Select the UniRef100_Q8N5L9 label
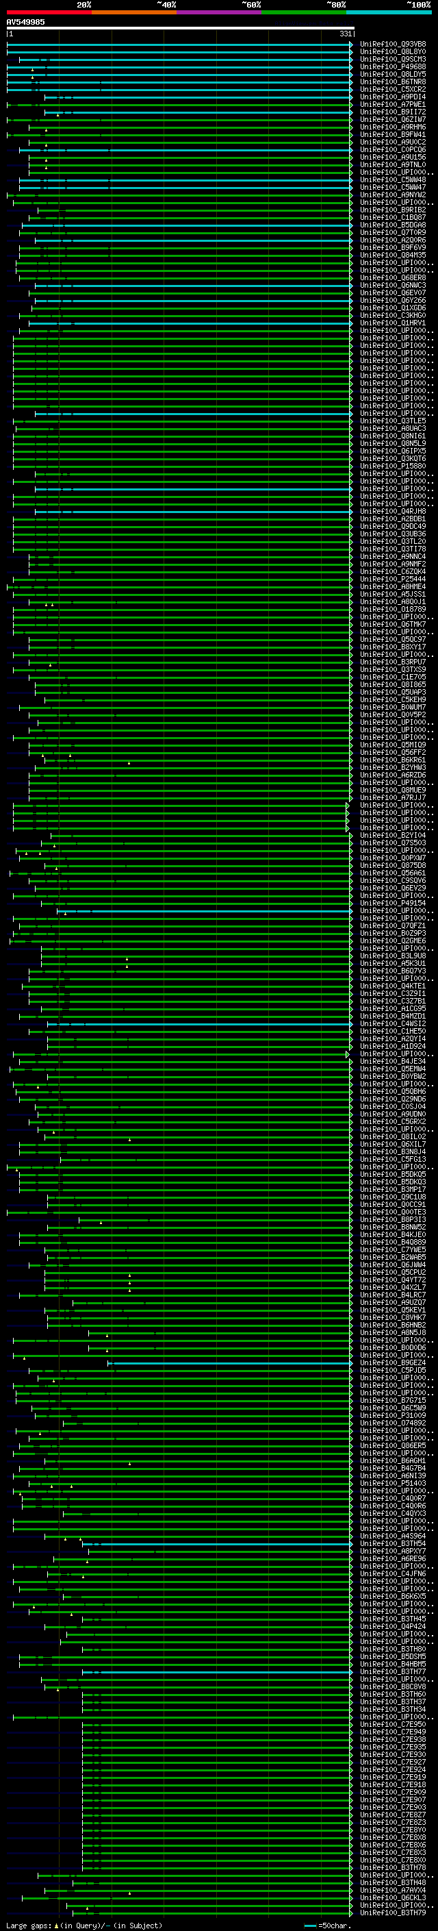 point(393,443)
